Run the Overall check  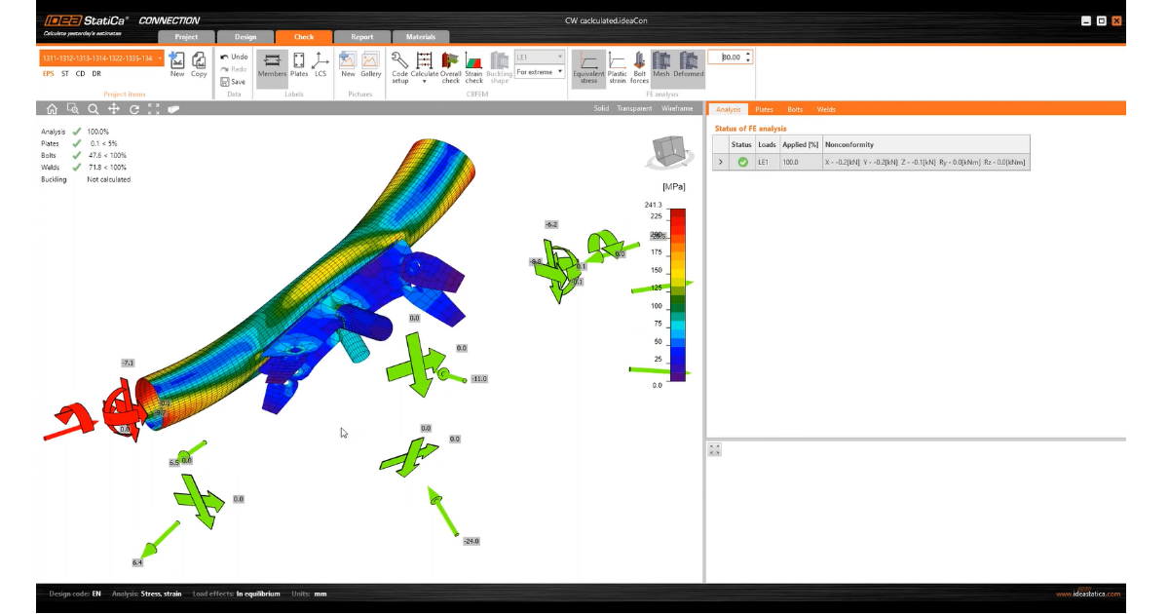[450, 65]
